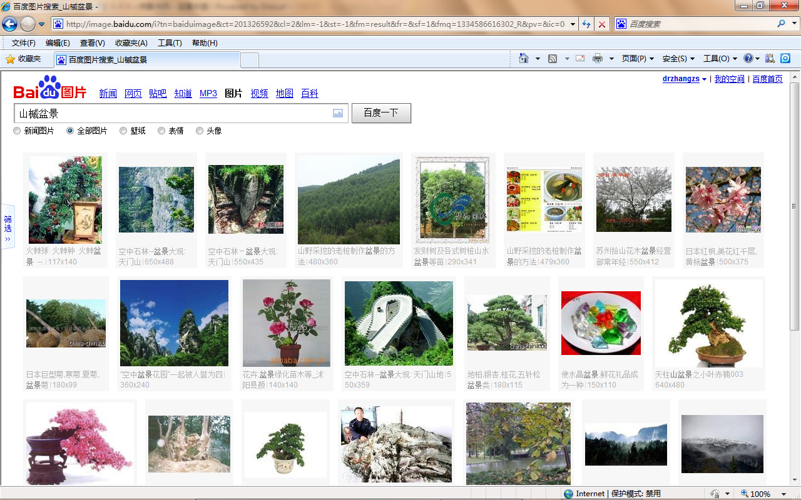The image size is (801, 500).
Task: Open the recent pages dropdown next to Forward
Action: (42, 24)
